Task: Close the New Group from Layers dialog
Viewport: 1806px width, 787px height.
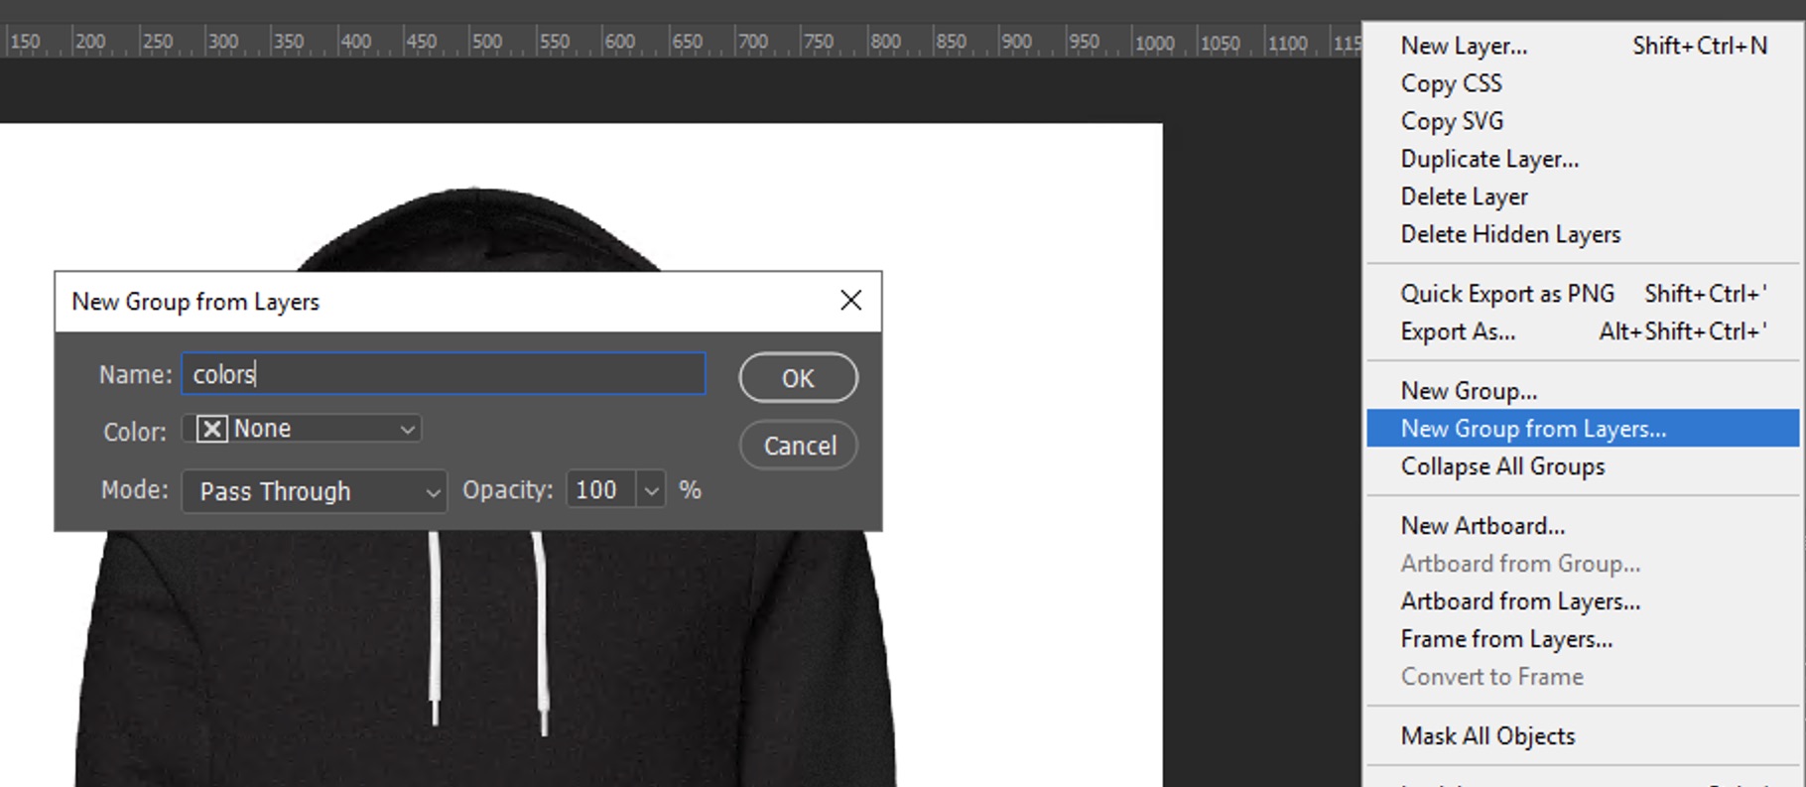Action: [x=850, y=301]
